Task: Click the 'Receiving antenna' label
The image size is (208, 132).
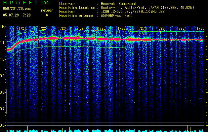Action: [76, 16]
